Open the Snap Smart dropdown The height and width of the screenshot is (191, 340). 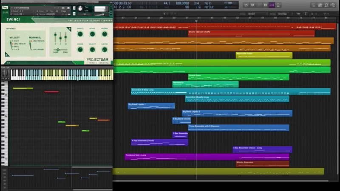click(x=258, y=14)
